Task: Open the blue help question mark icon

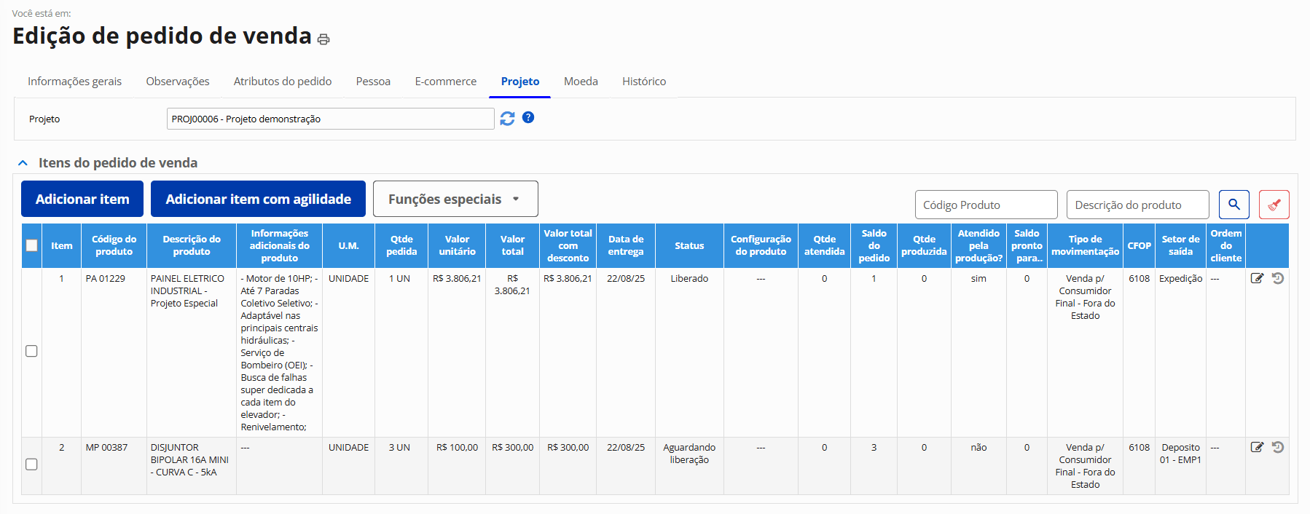Action: click(528, 117)
